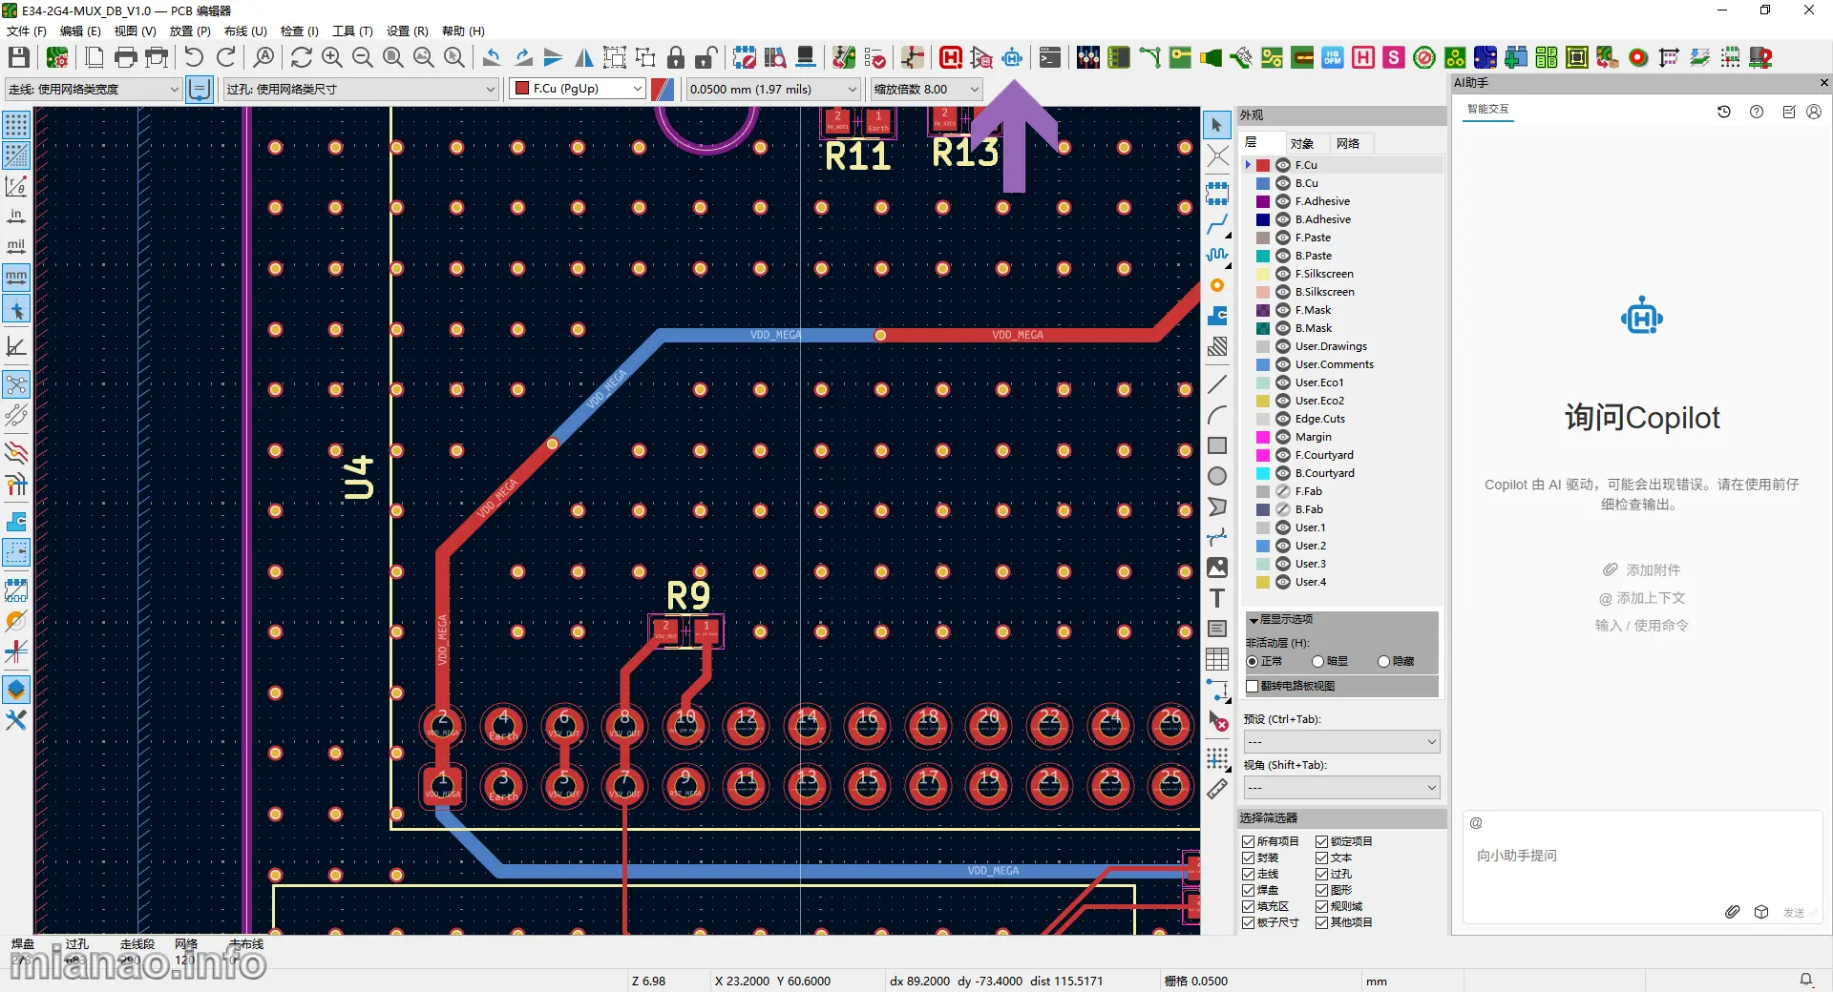Click the Print icon in the toolbar

point(125,58)
